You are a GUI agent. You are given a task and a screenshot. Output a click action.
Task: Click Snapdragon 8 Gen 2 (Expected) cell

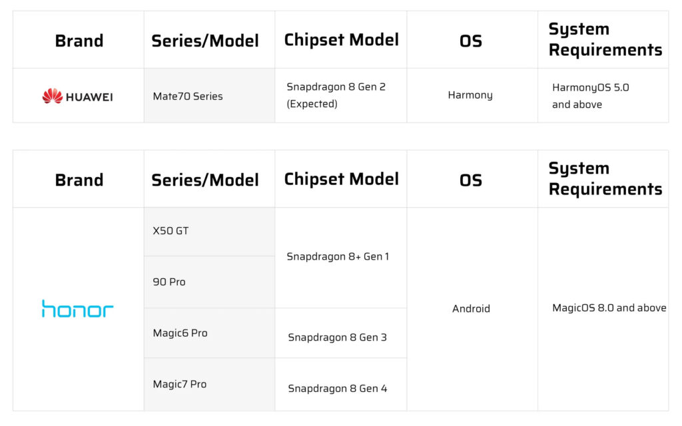tap(336, 95)
